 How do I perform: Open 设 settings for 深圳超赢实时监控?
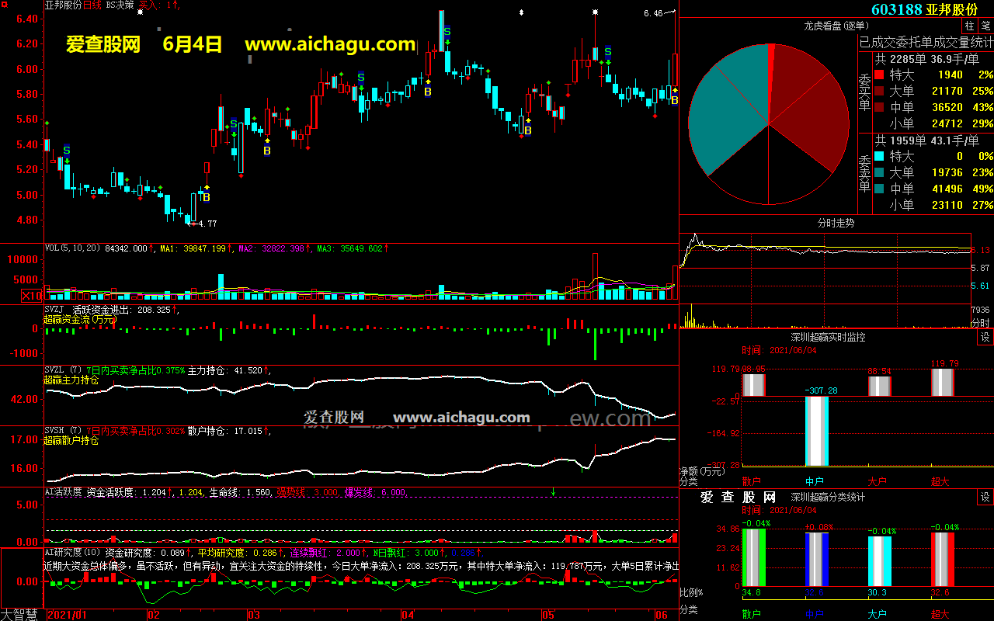point(985,338)
